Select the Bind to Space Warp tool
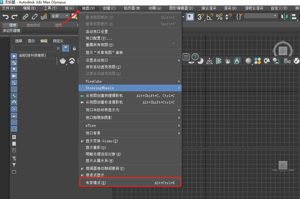This screenshot has width=300, height=199. (x=44, y=17)
